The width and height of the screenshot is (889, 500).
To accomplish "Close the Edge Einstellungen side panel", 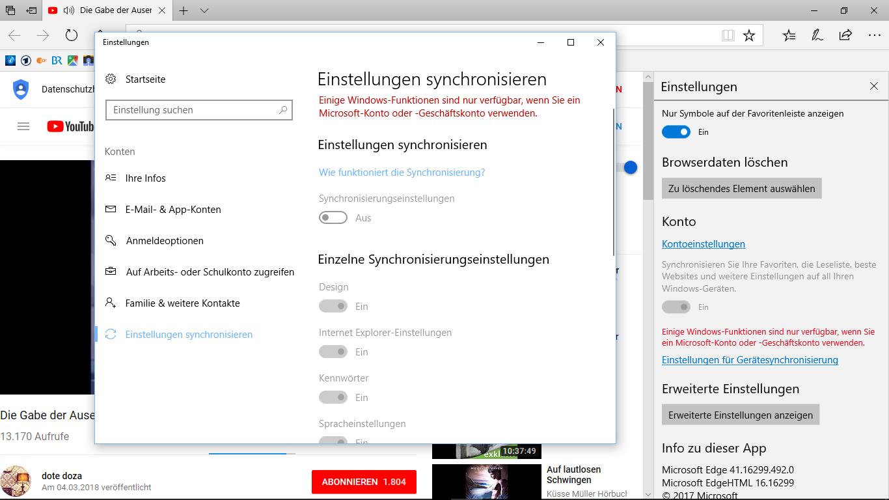I will pyautogui.click(x=874, y=87).
